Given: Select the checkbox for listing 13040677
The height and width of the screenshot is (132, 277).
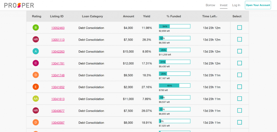Looking at the screenshot, I should click(x=240, y=110).
